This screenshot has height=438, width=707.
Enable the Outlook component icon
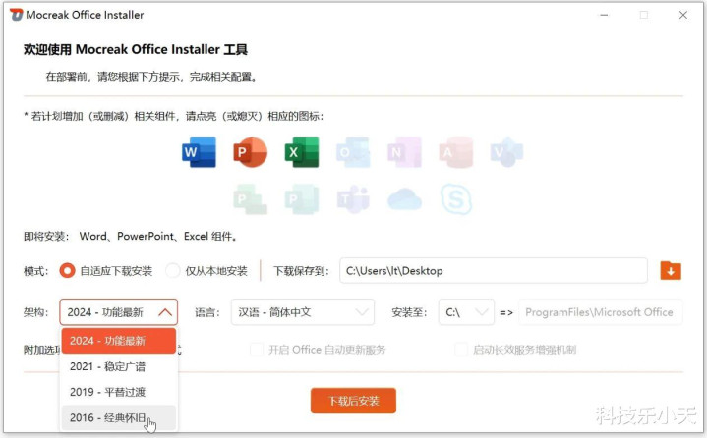point(353,152)
